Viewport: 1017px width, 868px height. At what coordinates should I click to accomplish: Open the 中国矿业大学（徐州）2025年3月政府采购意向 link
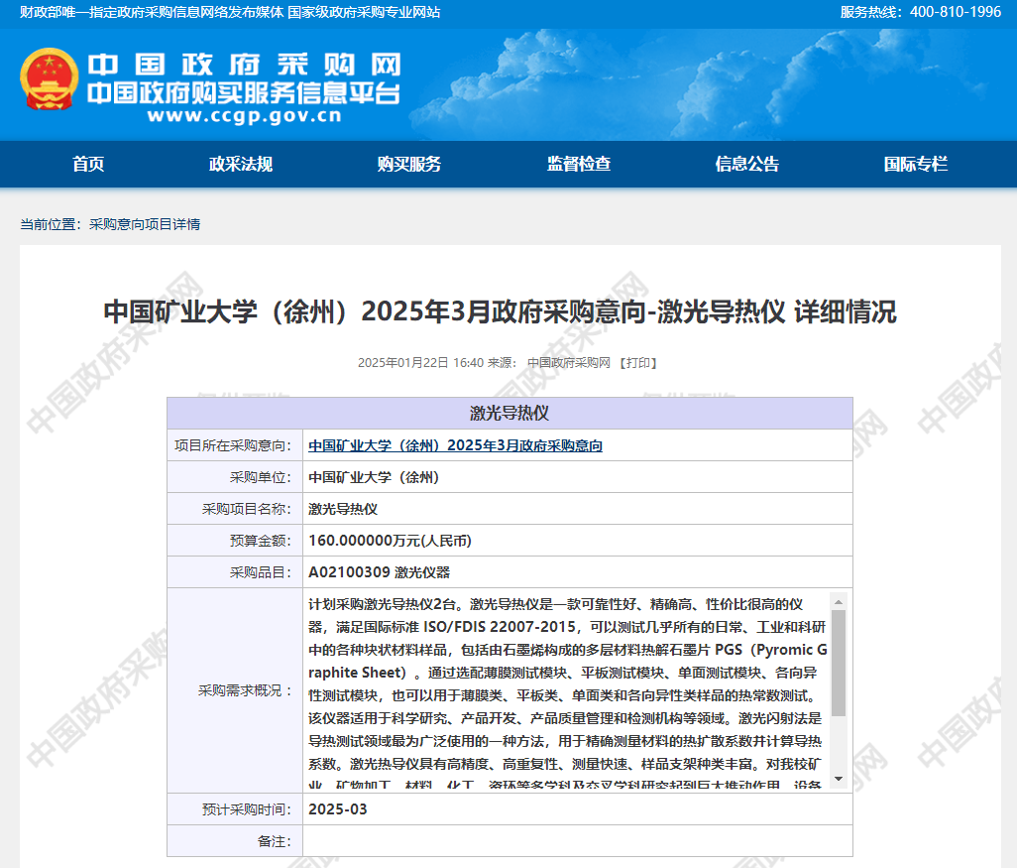tap(455, 445)
